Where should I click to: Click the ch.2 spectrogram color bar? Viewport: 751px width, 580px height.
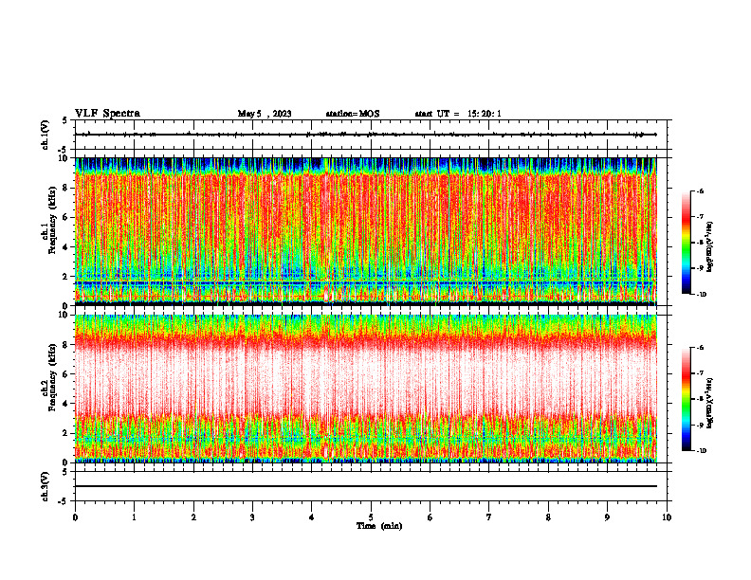687,399
